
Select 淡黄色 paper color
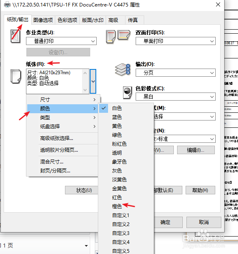[x=126, y=179]
